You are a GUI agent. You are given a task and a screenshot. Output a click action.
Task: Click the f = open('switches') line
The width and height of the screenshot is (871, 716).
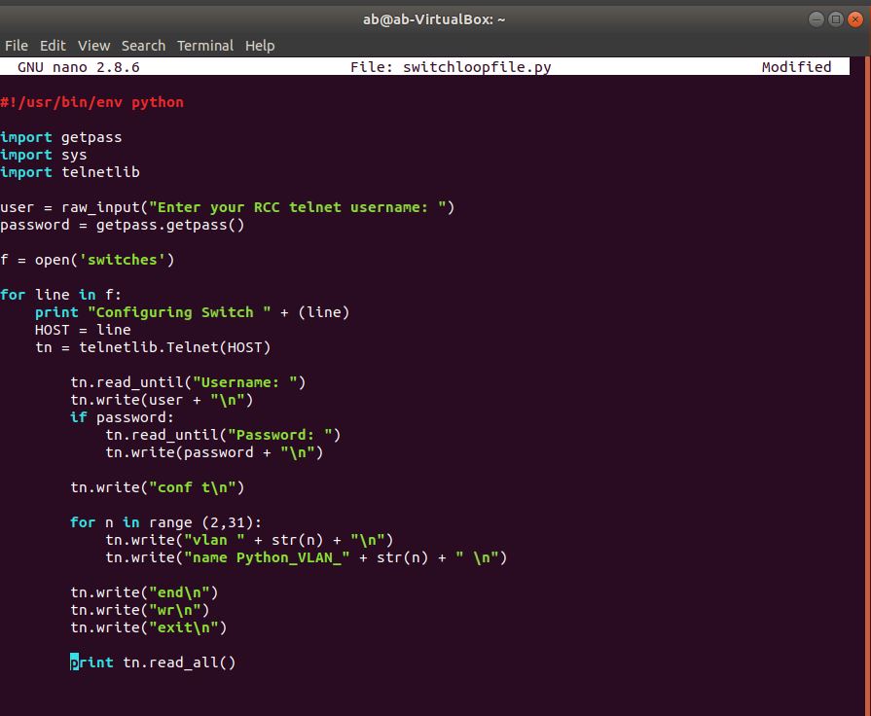coord(88,260)
